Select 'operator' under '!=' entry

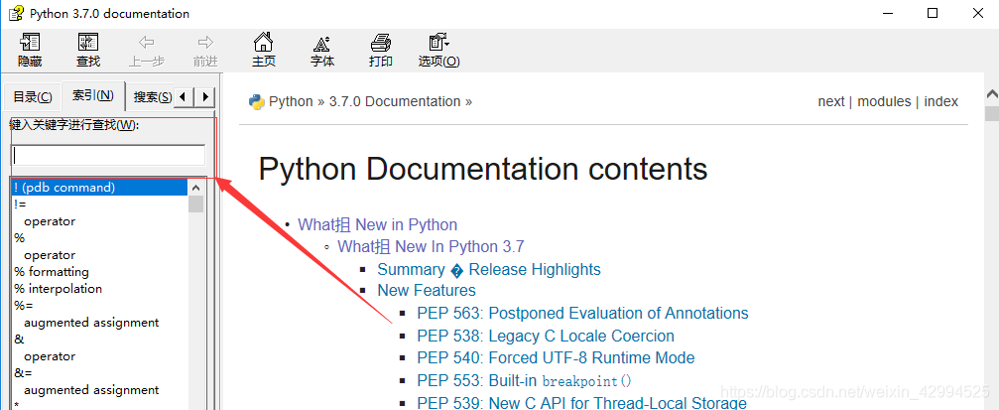tap(50, 221)
